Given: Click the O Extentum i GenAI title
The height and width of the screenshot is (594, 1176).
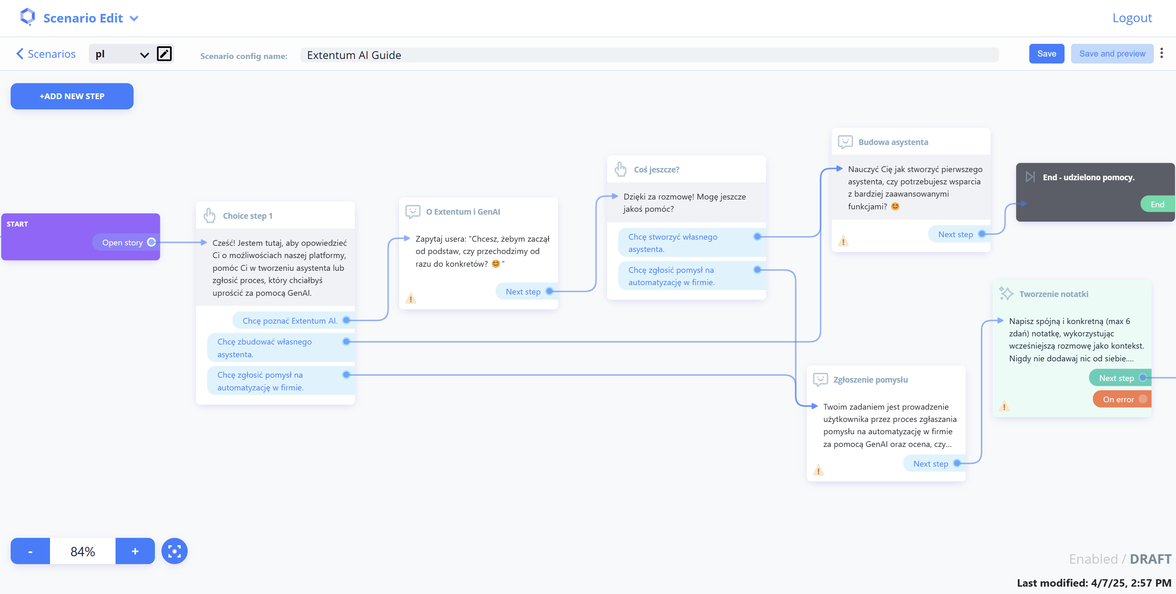Looking at the screenshot, I should pos(463,212).
